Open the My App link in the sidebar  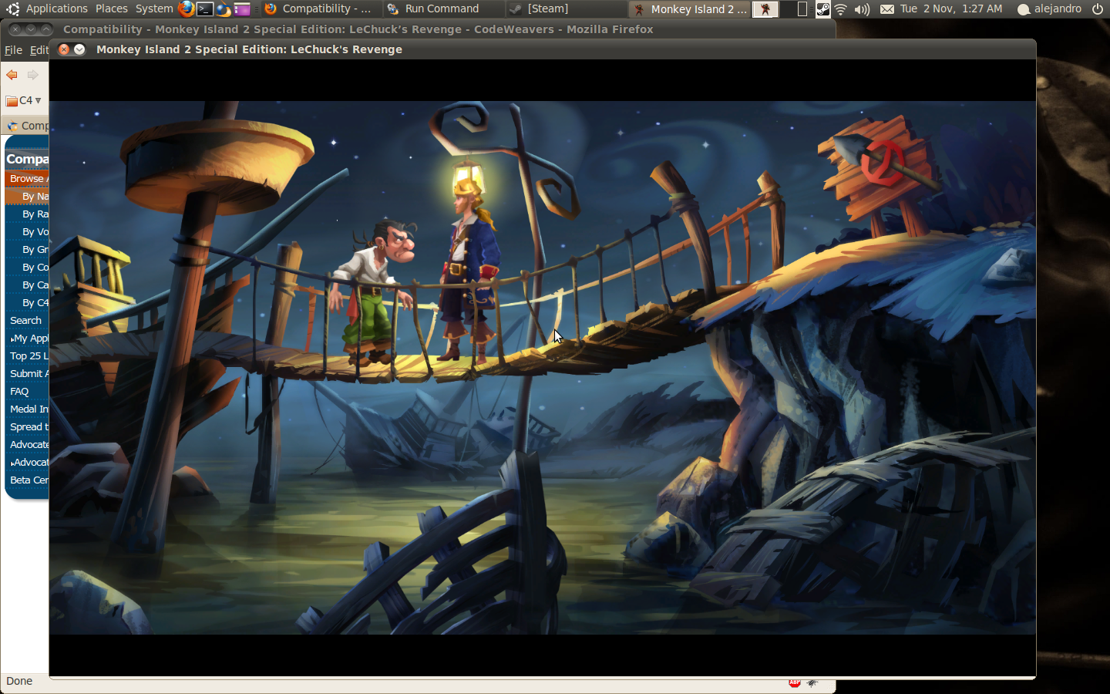click(29, 338)
